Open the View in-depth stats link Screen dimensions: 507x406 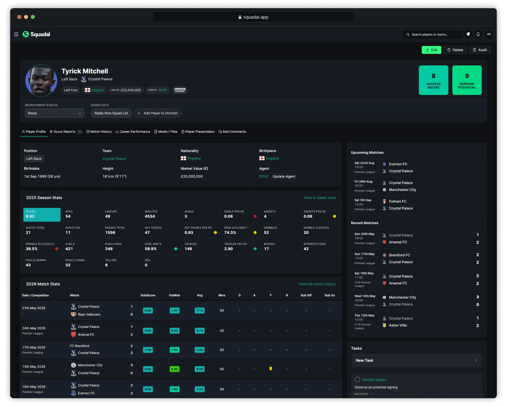point(320,198)
